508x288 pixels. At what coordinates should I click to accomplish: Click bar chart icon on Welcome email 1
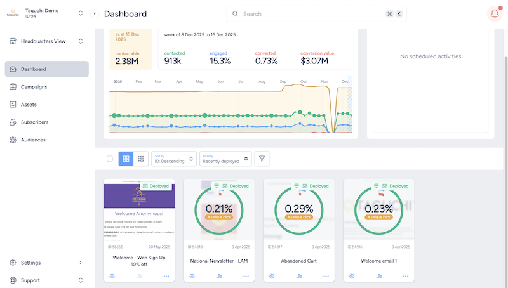click(379, 276)
